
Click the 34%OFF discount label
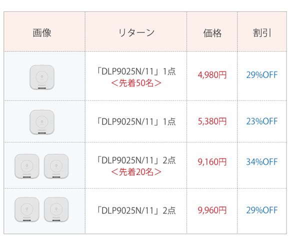pos(262,162)
